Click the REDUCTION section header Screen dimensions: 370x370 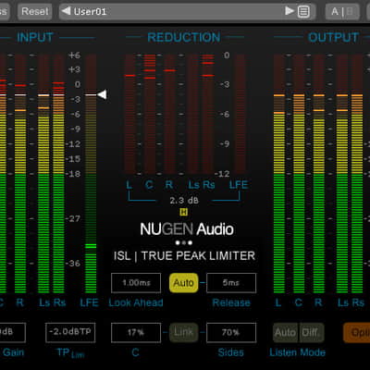[x=184, y=37]
